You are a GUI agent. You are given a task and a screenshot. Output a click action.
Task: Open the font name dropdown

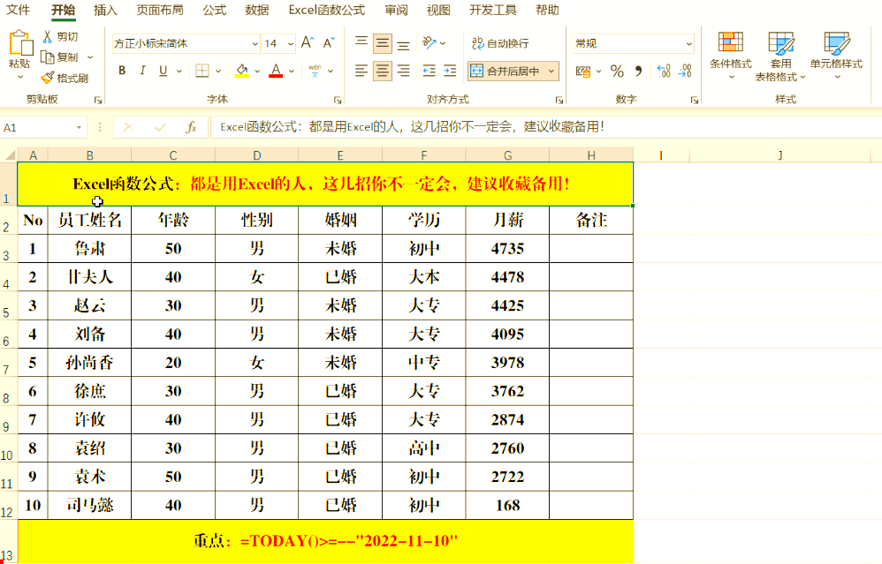click(255, 44)
